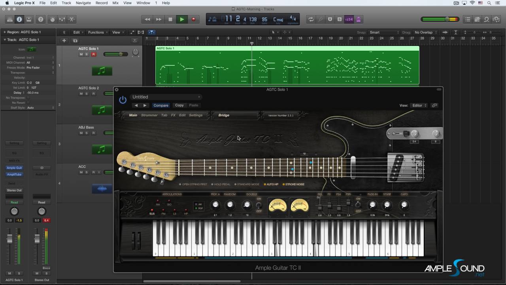
Task: Go to next plugin preset arrow
Action: coord(145,105)
